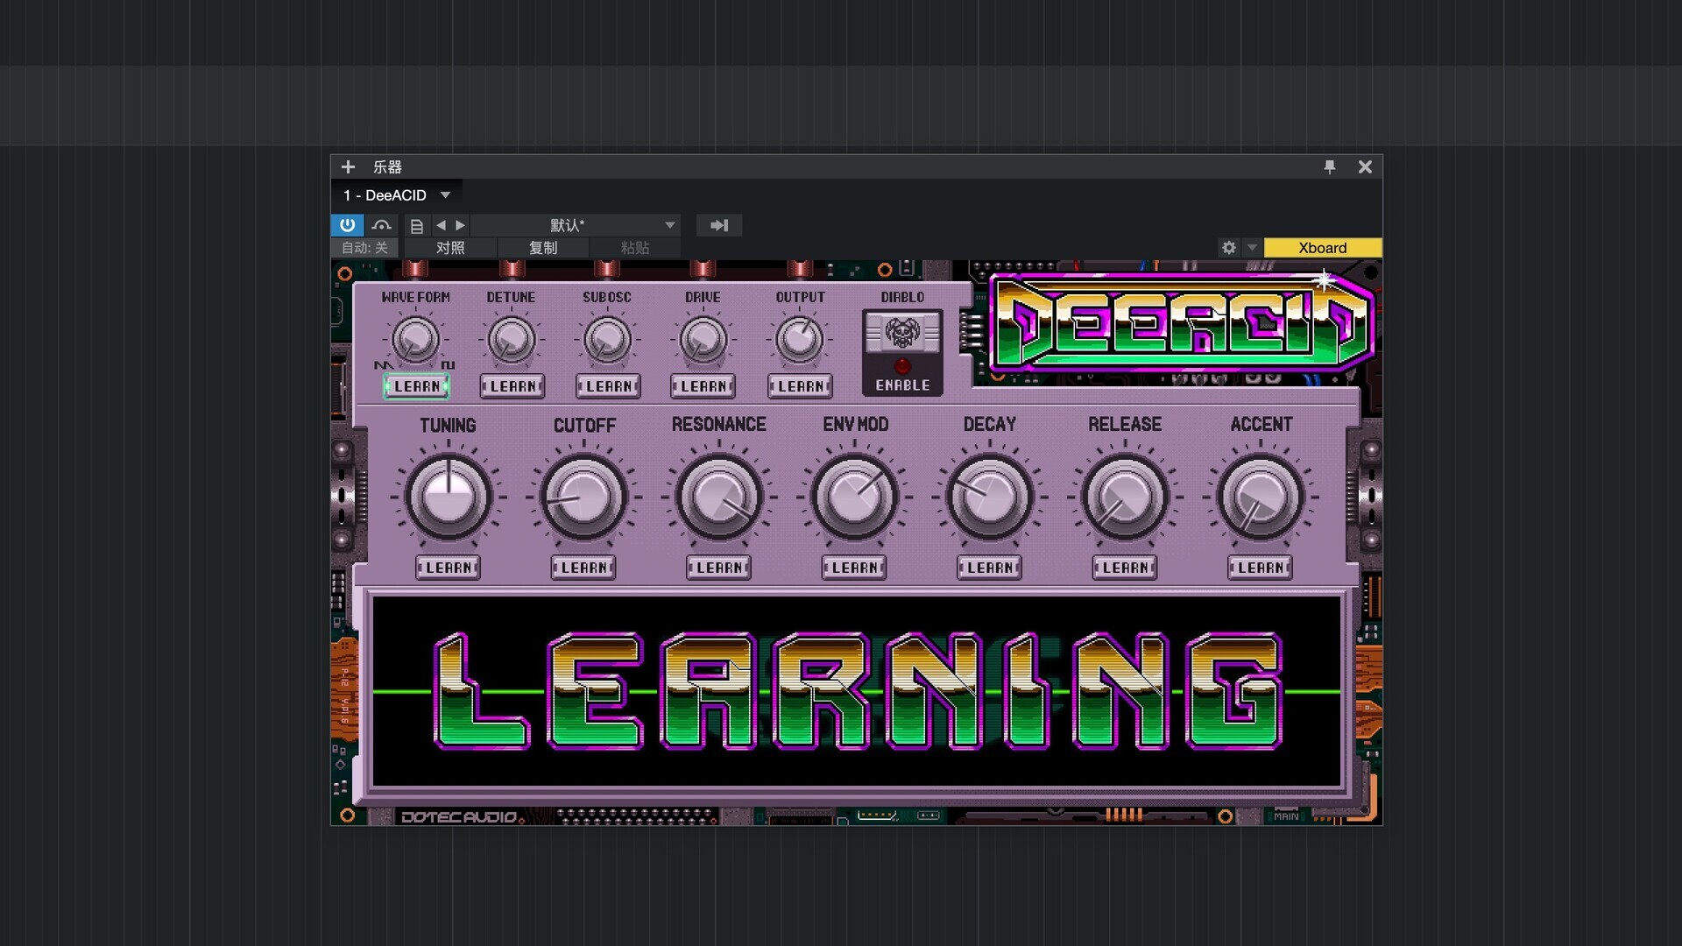1682x946 pixels.
Task: Expand the arrow next to the gear
Action: (x=1252, y=248)
